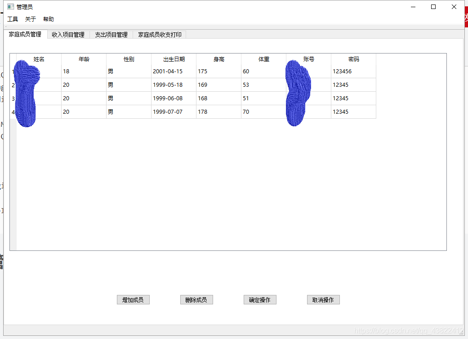Click the 管理员 window icon
The image size is (468, 339).
coord(10,7)
